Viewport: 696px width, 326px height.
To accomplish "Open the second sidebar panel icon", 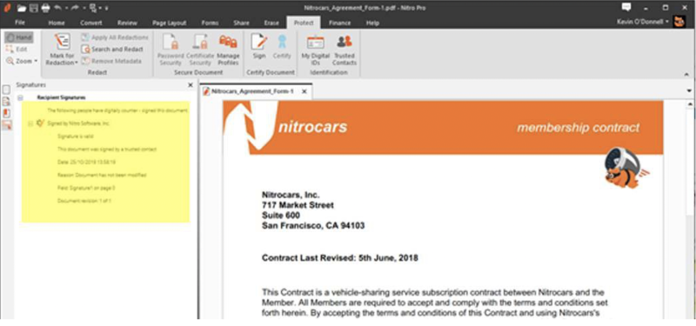I will pos(7,102).
